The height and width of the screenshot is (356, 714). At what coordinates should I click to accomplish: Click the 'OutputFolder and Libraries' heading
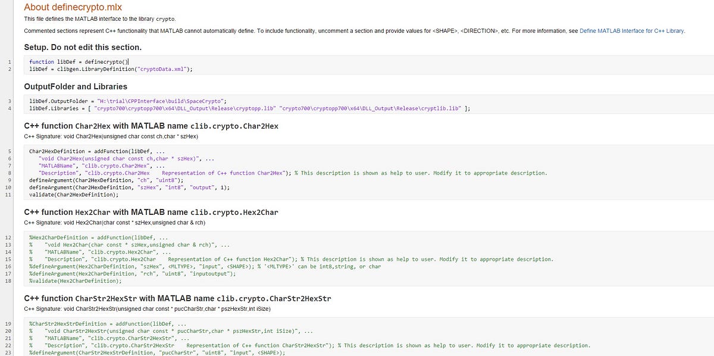point(76,86)
